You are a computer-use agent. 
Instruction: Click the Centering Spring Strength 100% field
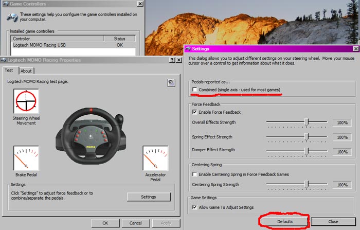coord(343,185)
